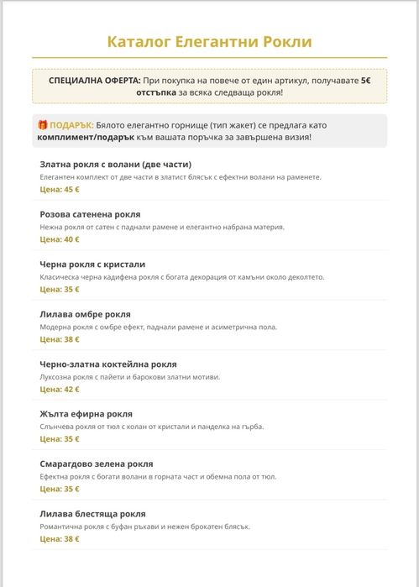Click the 45 € price
This screenshot has width=419, height=587.
point(60,190)
